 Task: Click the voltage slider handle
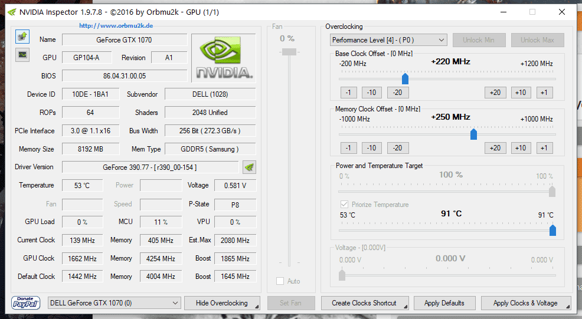click(342, 275)
